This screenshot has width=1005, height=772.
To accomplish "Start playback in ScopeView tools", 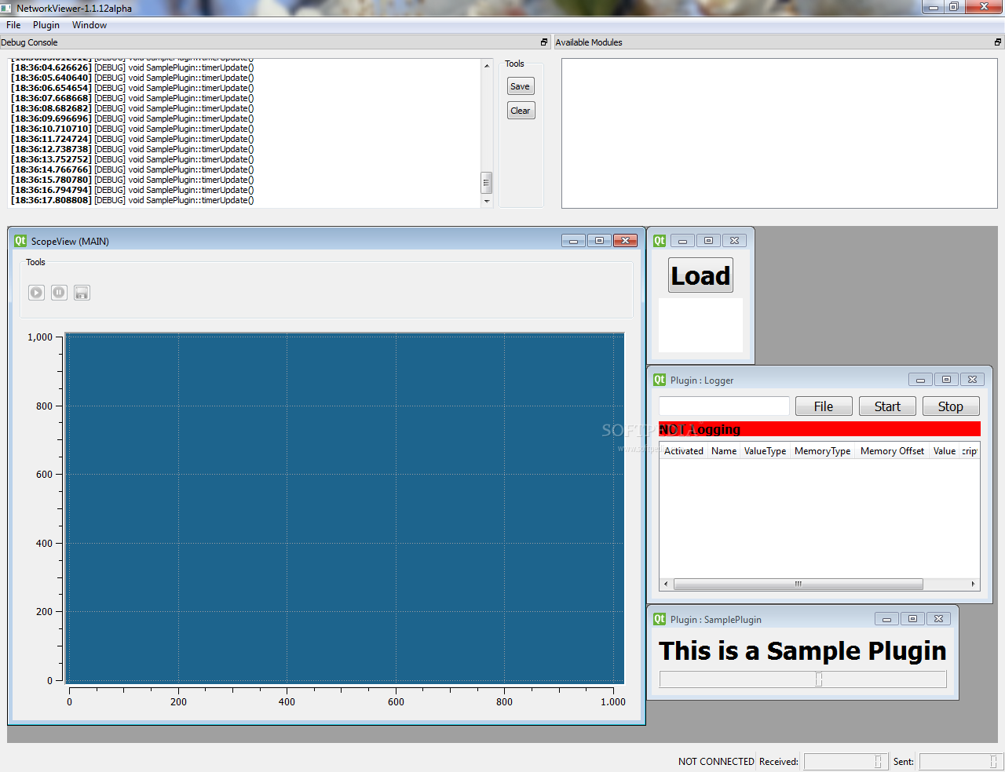I will tap(36, 293).
